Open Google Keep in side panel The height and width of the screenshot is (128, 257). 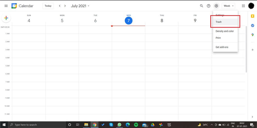coord(252,16)
